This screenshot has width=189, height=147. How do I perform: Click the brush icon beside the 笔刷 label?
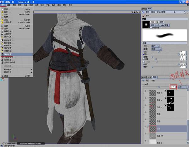tap(144, 15)
